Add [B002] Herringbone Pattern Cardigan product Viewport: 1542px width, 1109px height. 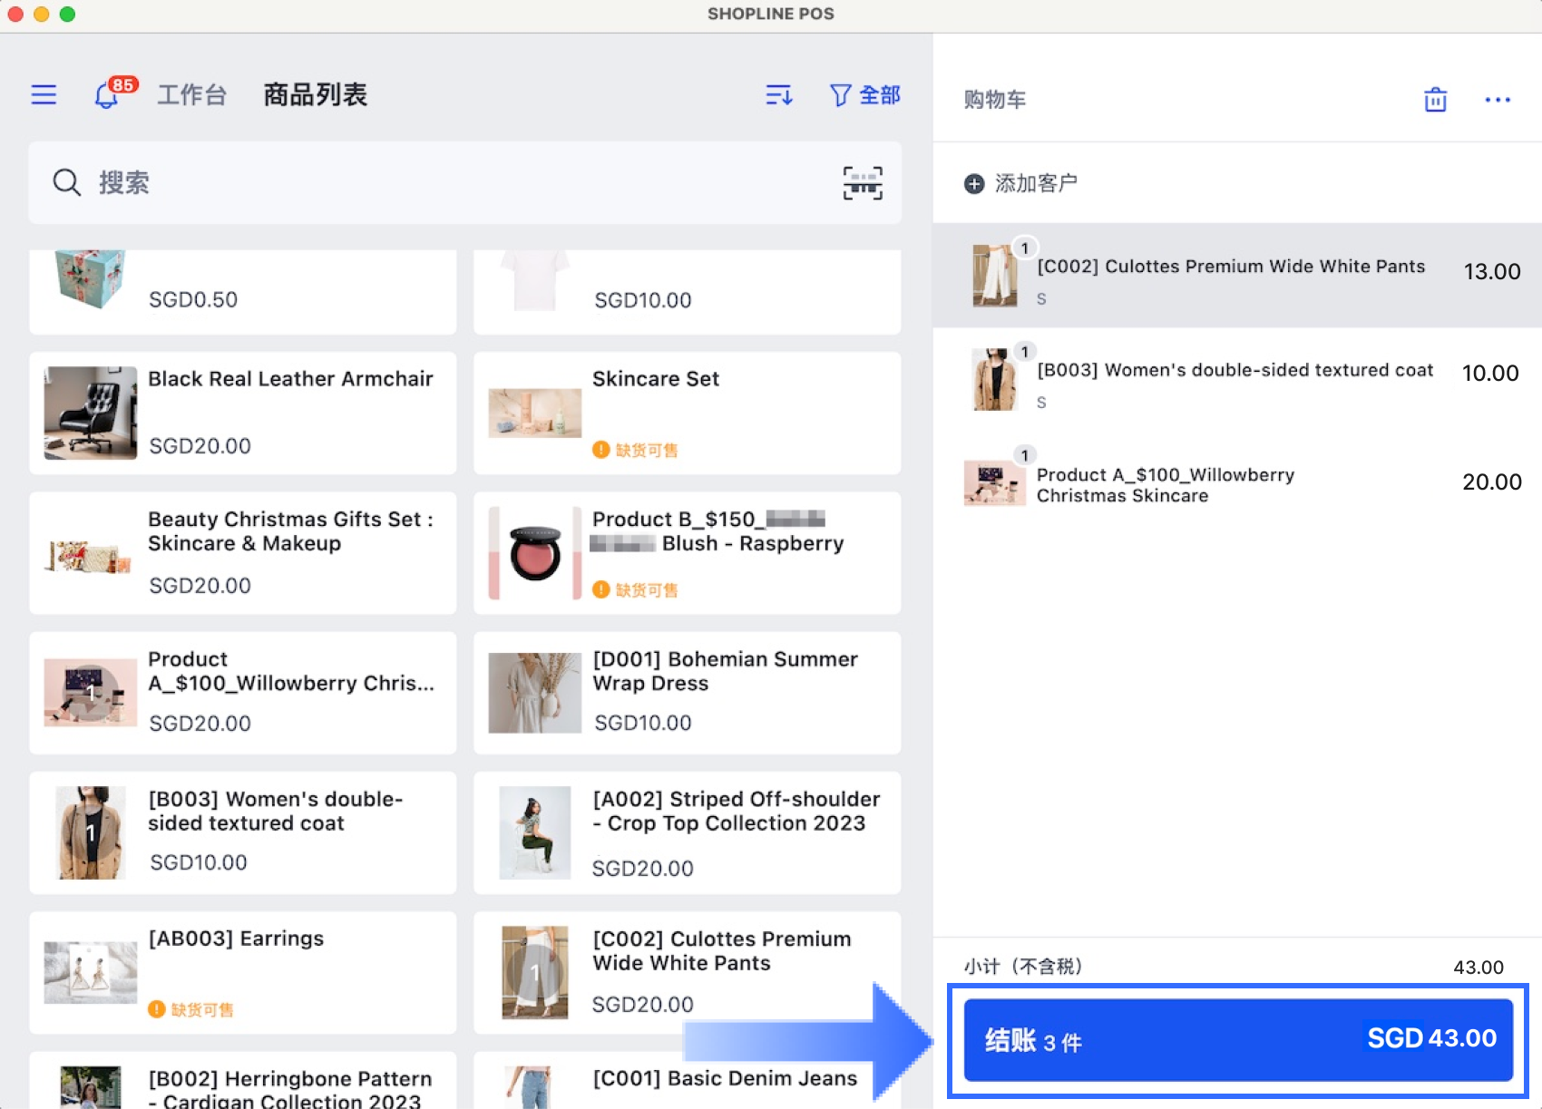point(243,1080)
